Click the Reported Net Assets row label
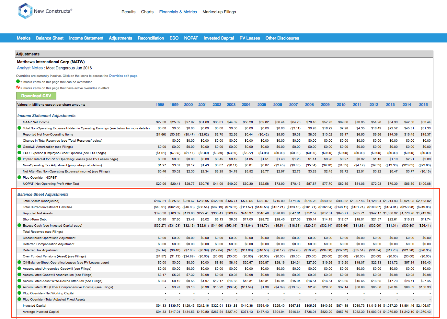This screenshot has width=447, height=319. click(38, 213)
